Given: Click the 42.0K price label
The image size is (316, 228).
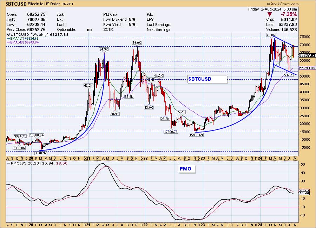Looking at the screenshot, I should tap(88, 85).
